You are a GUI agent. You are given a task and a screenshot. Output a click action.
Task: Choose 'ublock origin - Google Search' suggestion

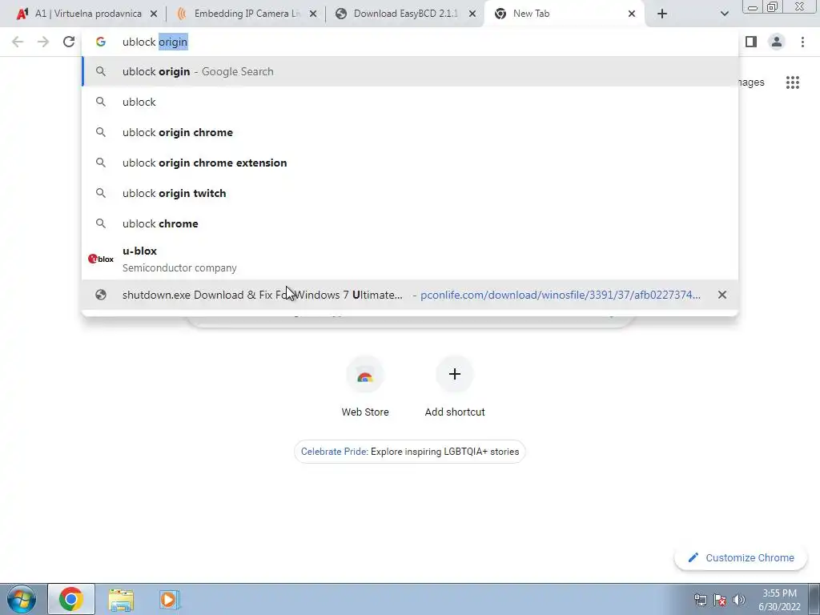(x=410, y=71)
